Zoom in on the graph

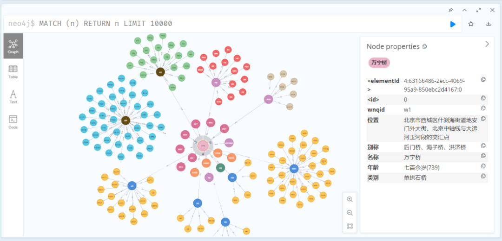350,199
